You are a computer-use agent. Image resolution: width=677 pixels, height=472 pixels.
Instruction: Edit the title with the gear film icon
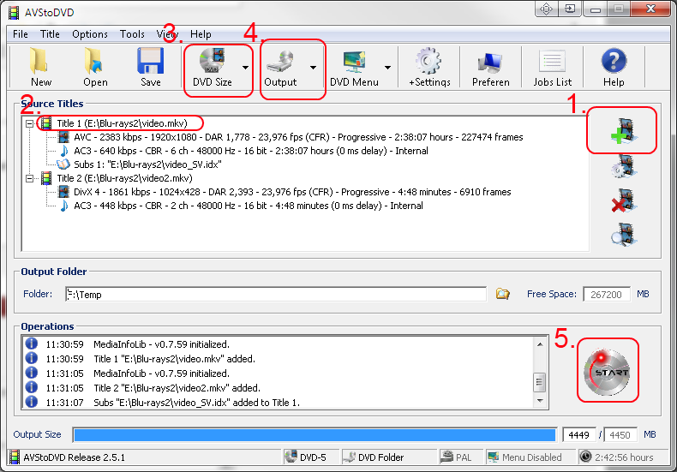(x=624, y=166)
